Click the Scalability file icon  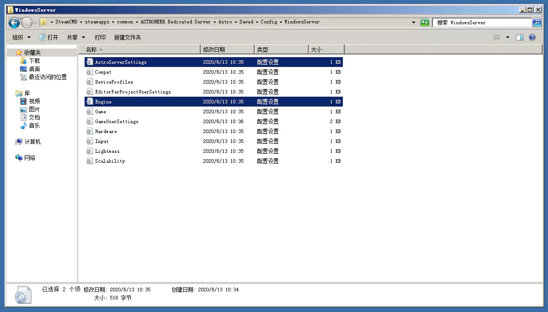click(89, 161)
